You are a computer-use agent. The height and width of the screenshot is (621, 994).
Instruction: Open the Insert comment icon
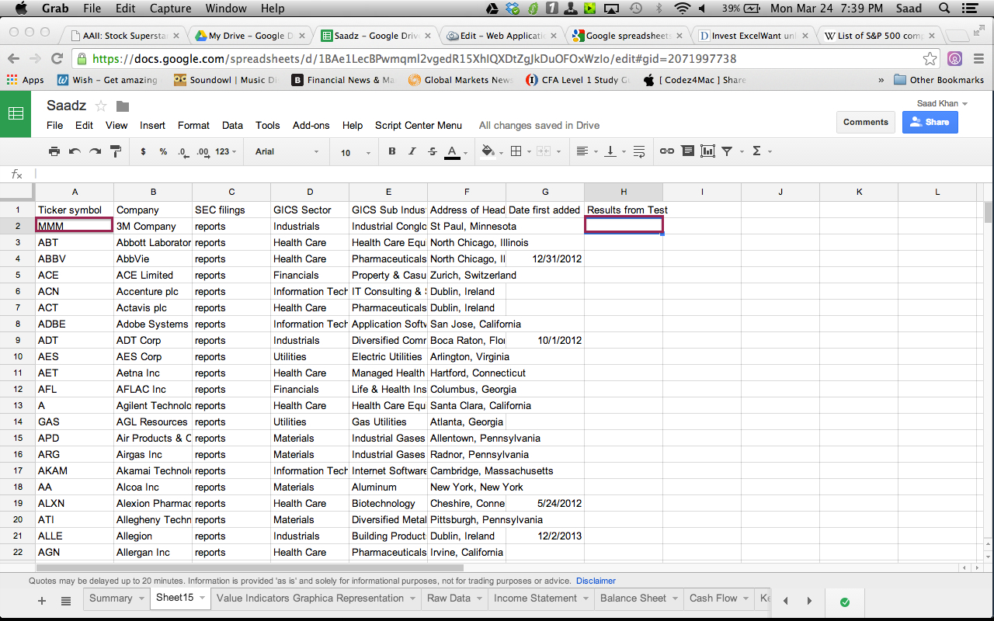tap(688, 151)
